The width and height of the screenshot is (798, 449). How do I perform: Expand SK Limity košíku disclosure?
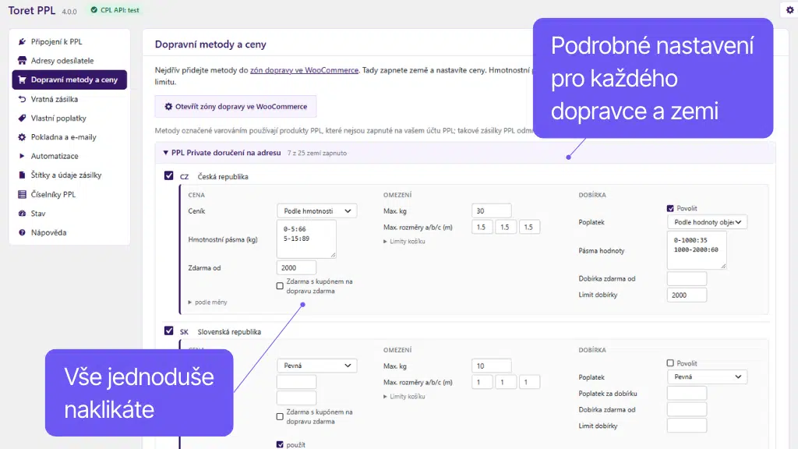pyautogui.click(x=404, y=397)
